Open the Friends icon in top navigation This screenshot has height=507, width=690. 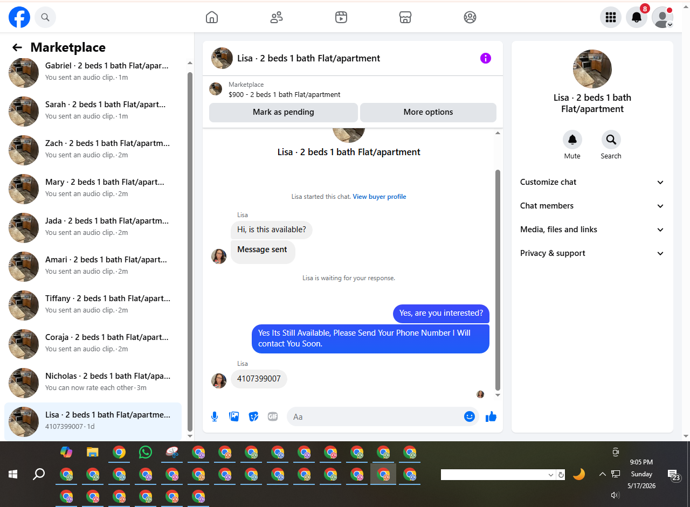point(277,17)
